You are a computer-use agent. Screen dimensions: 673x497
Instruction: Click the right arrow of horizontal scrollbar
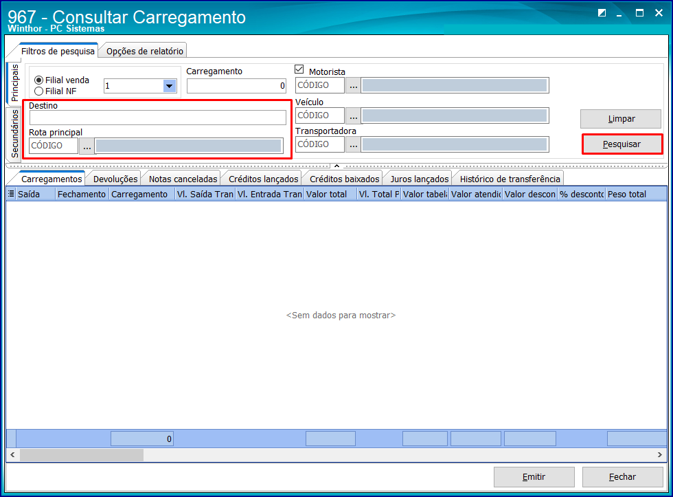(660, 455)
